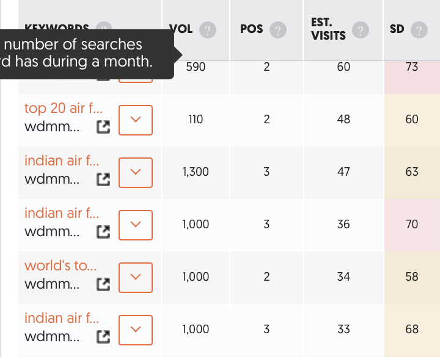The height and width of the screenshot is (357, 443).
Task: Open the world's to... keyword link
Action: pos(60,266)
